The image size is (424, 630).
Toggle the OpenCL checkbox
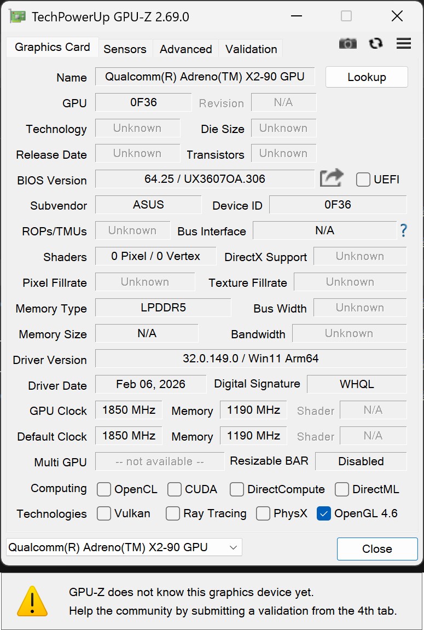click(103, 489)
